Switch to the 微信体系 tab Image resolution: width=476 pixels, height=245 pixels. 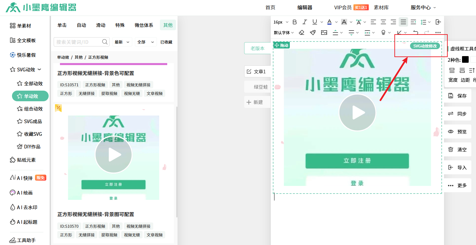[144, 25]
